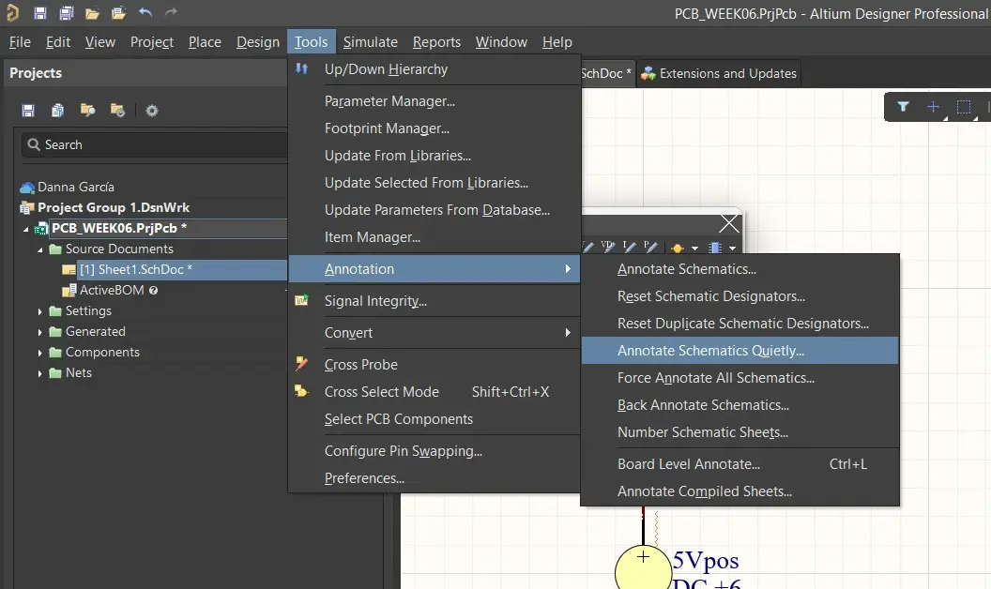Image resolution: width=991 pixels, height=589 pixels.
Task: Choose Annotate Schematics Quietly
Action: [x=739, y=350]
